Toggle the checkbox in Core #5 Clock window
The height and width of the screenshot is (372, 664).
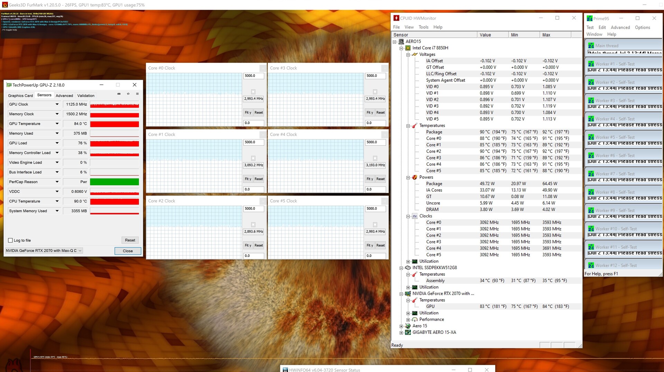coord(375,225)
